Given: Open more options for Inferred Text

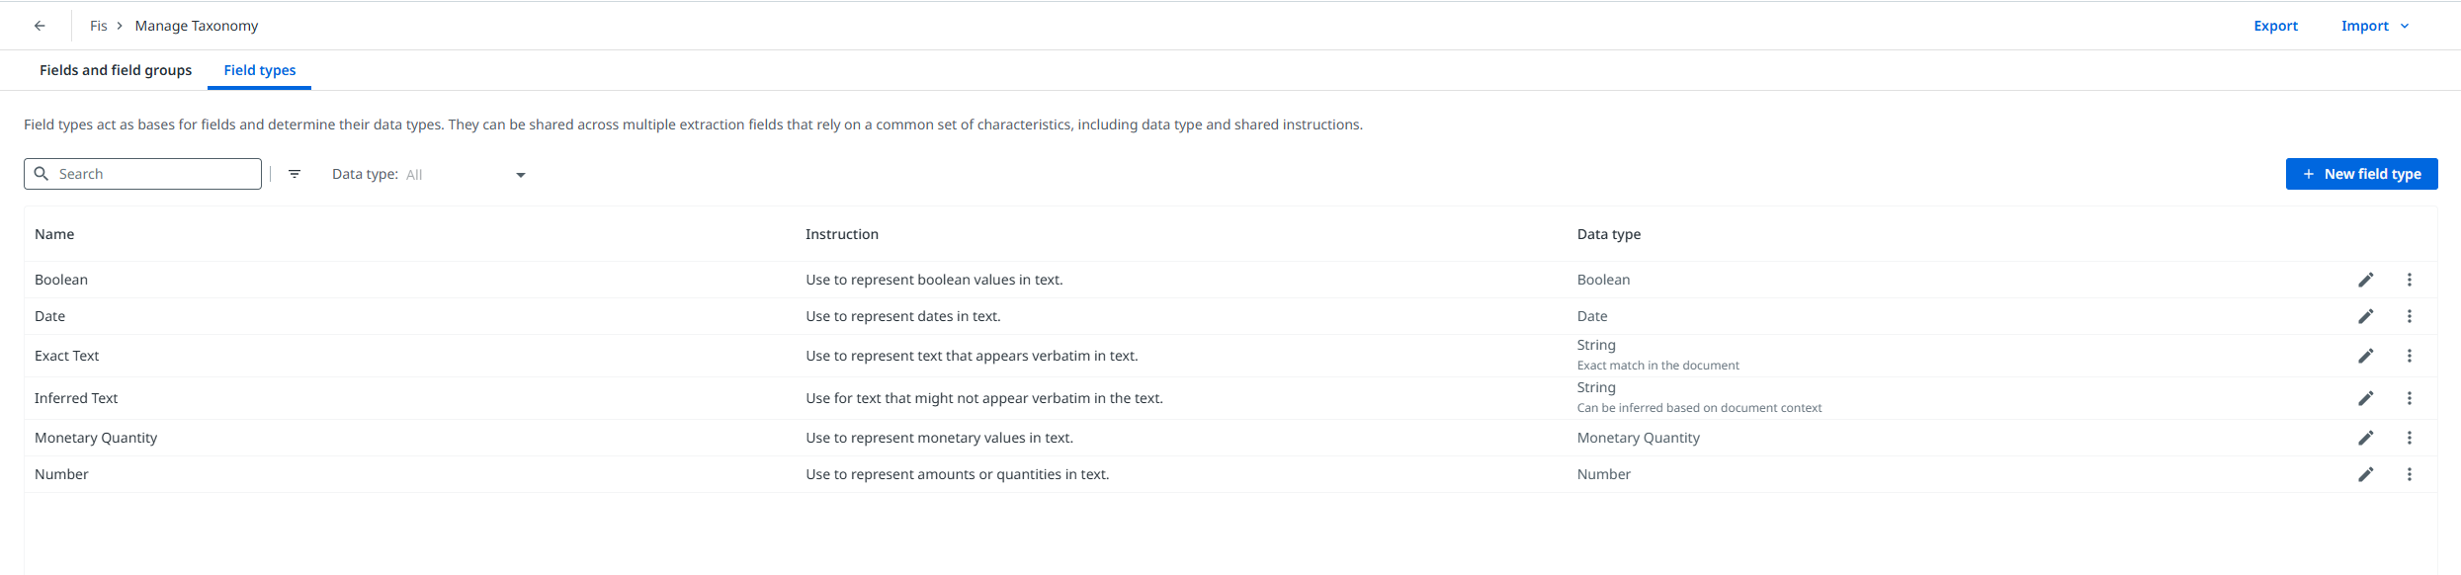Looking at the screenshot, I should [2409, 398].
